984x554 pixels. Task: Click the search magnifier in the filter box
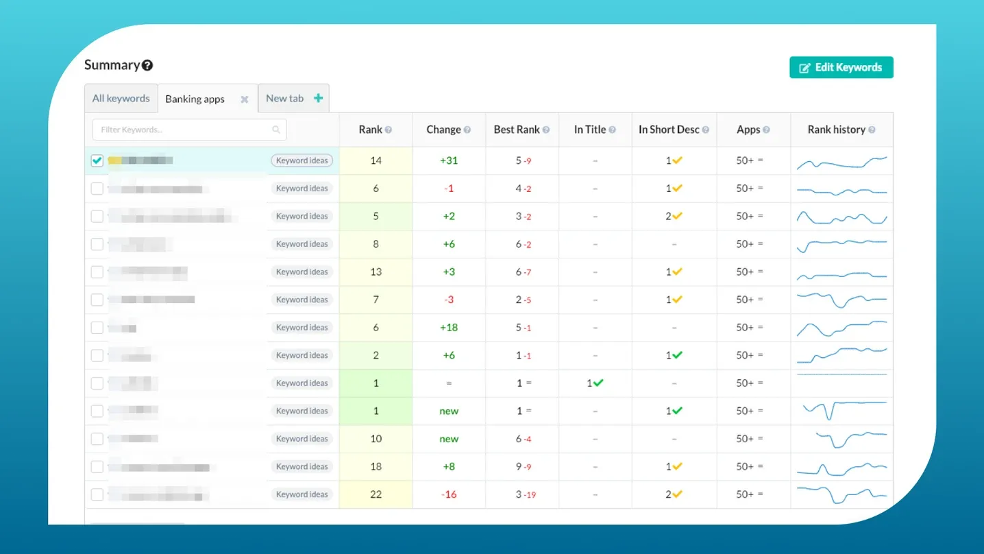[x=276, y=130]
